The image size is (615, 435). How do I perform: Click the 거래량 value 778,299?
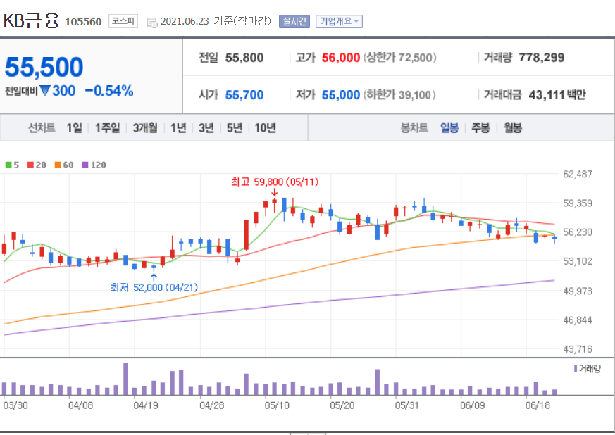(542, 58)
